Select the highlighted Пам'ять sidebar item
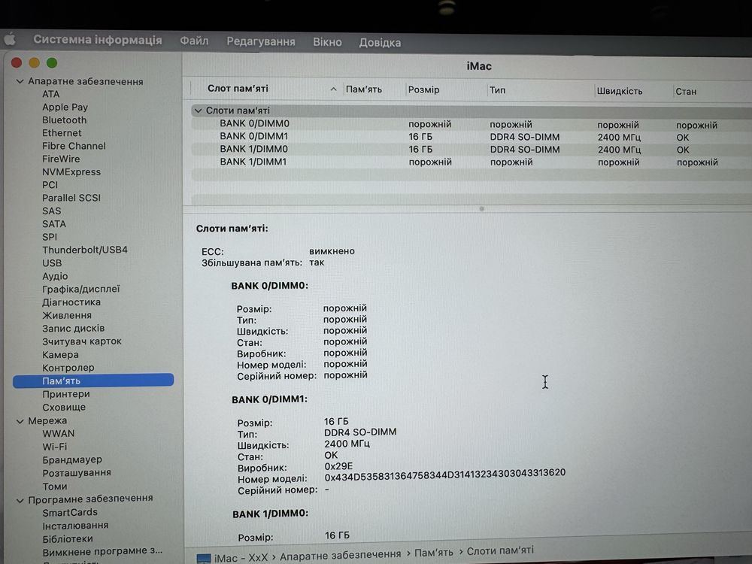This screenshot has height=564, width=752. (93, 381)
